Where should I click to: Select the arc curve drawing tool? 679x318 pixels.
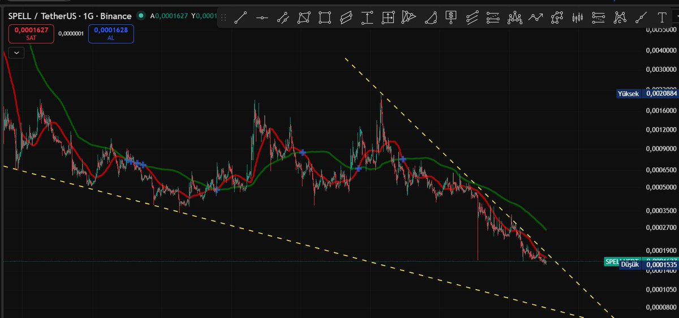pos(430,18)
